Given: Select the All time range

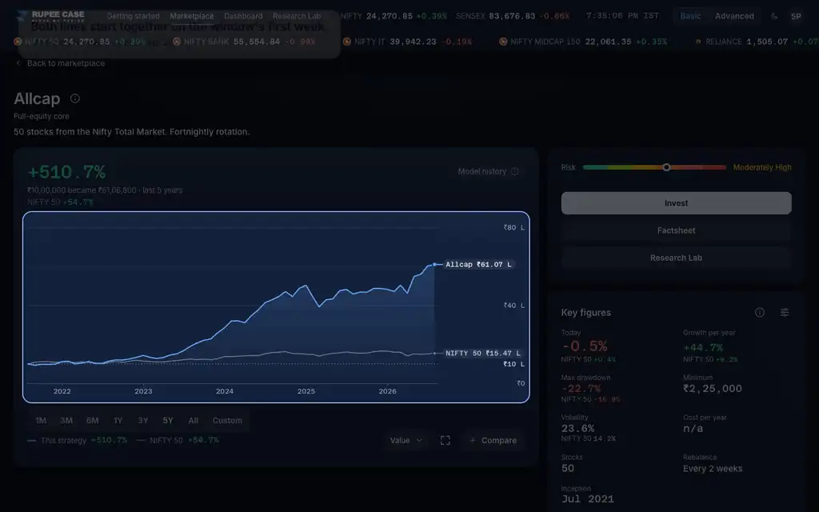Looking at the screenshot, I should pyautogui.click(x=194, y=421).
